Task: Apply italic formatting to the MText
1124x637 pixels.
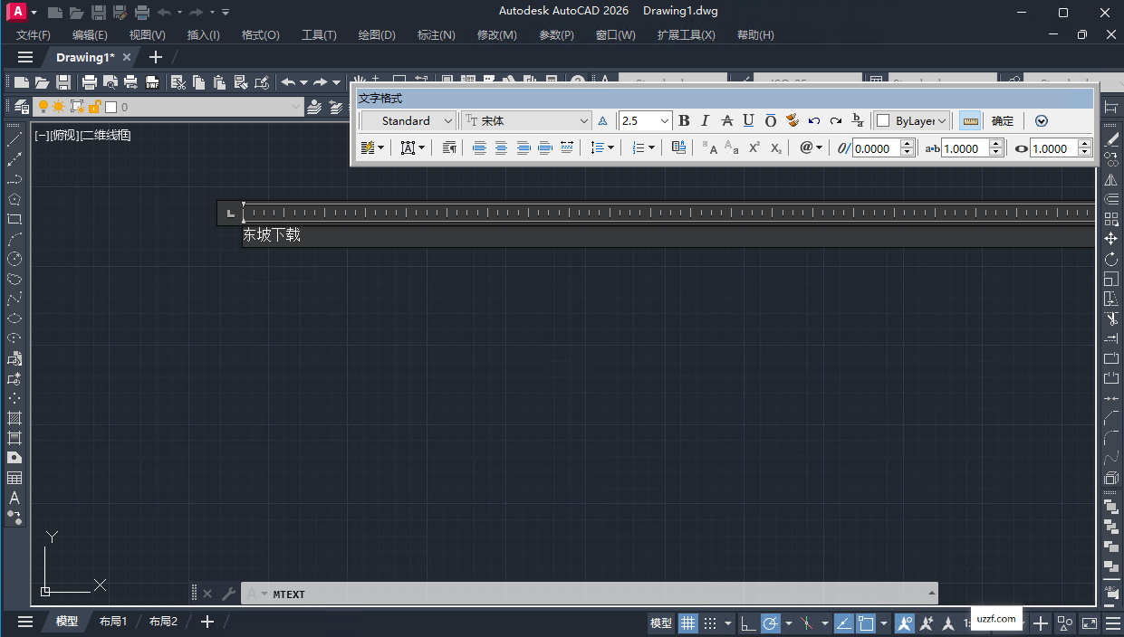Action: pyautogui.click(x=705, y=120)
